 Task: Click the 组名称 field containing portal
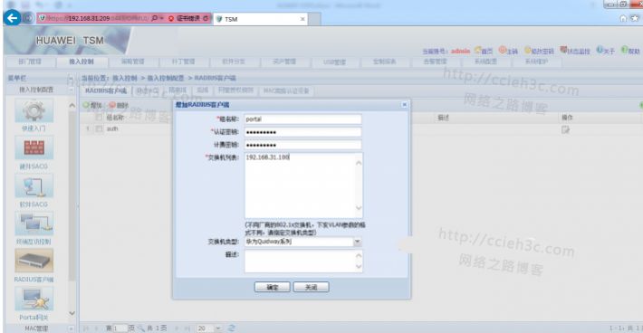303,119
